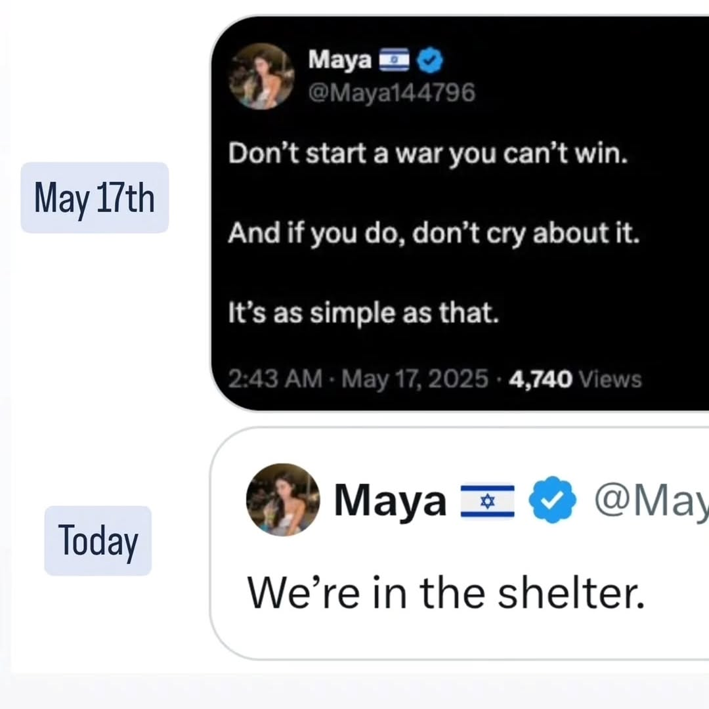Click the 4,740 Views counter

574,379
